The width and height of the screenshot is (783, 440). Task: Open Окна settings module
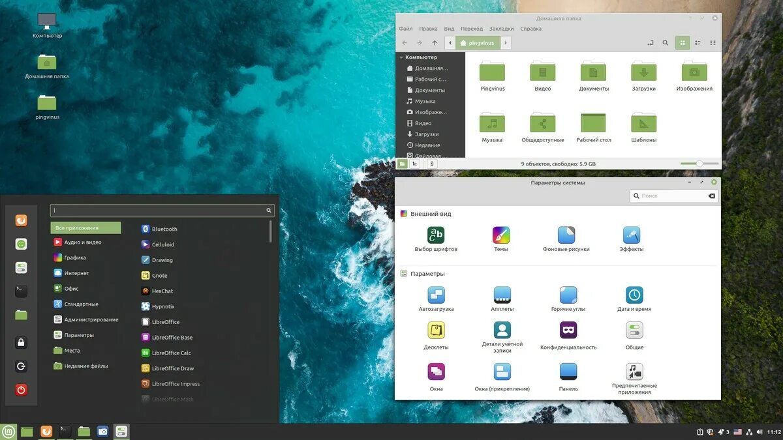pyautogui.click(x=436, y=378)
